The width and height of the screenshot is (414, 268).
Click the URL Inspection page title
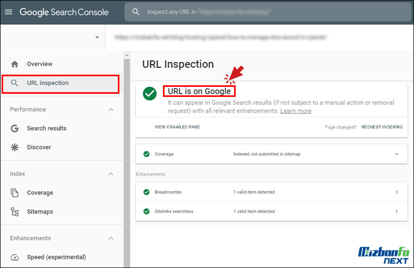(x=178, y=64)
